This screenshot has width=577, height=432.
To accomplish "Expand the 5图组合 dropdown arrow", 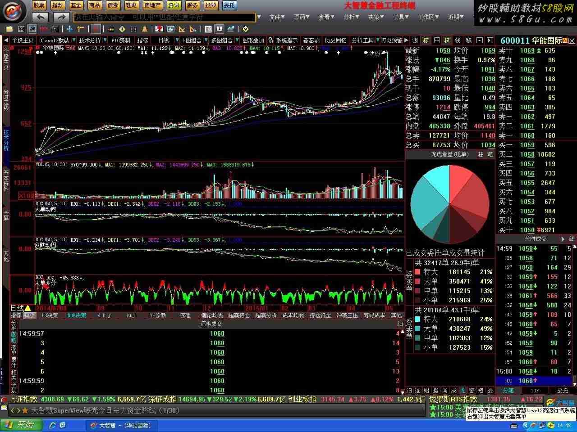I will click(206, 40).
